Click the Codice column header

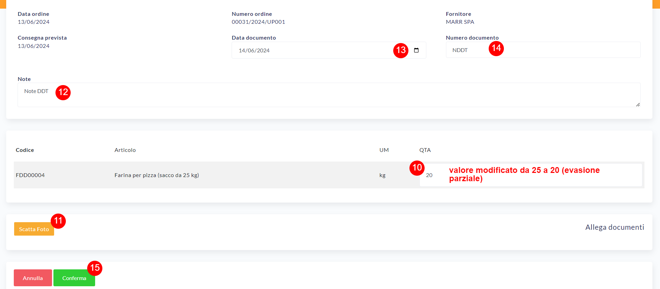[x=25, y=150]
